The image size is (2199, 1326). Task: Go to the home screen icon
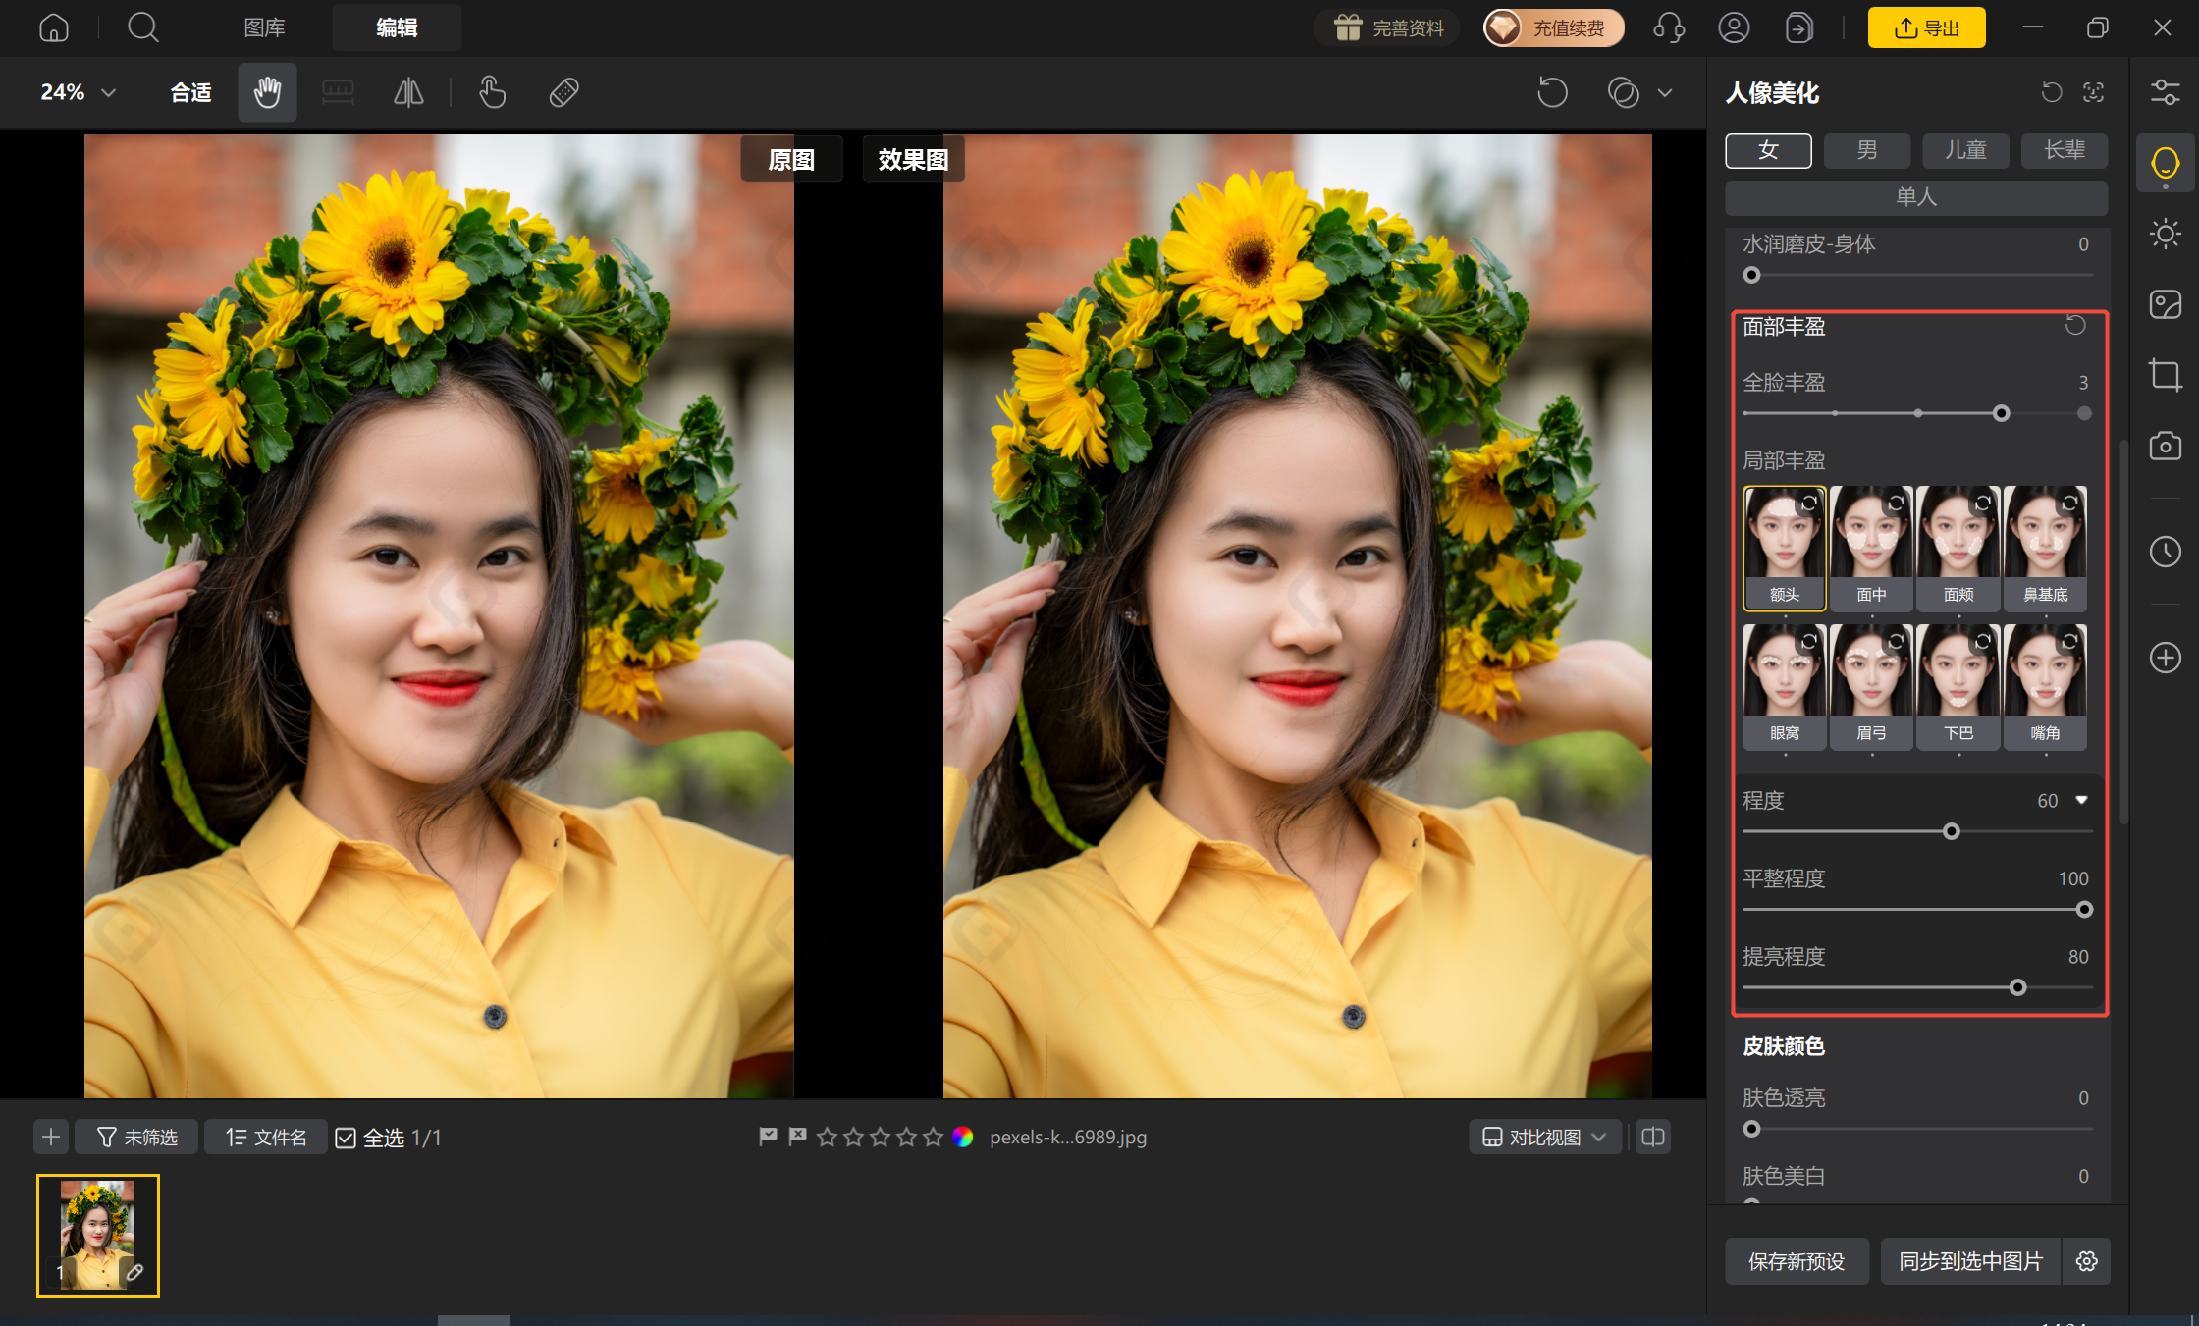coord(54,27)
